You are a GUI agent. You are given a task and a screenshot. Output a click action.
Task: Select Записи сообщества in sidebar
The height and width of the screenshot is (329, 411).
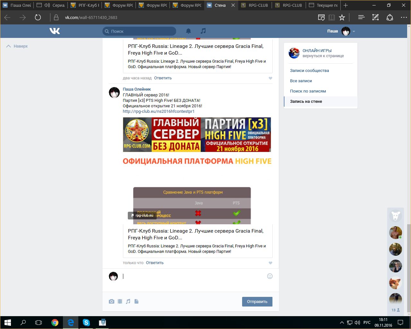click(x=310, y=70)
